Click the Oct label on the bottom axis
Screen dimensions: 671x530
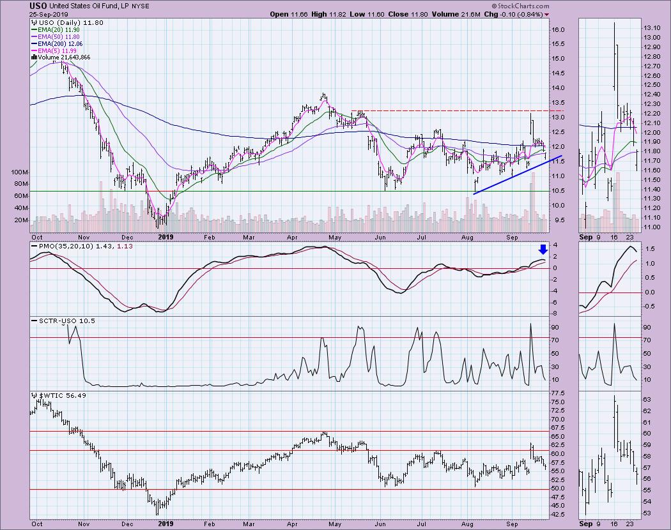[x=37, y=524]
